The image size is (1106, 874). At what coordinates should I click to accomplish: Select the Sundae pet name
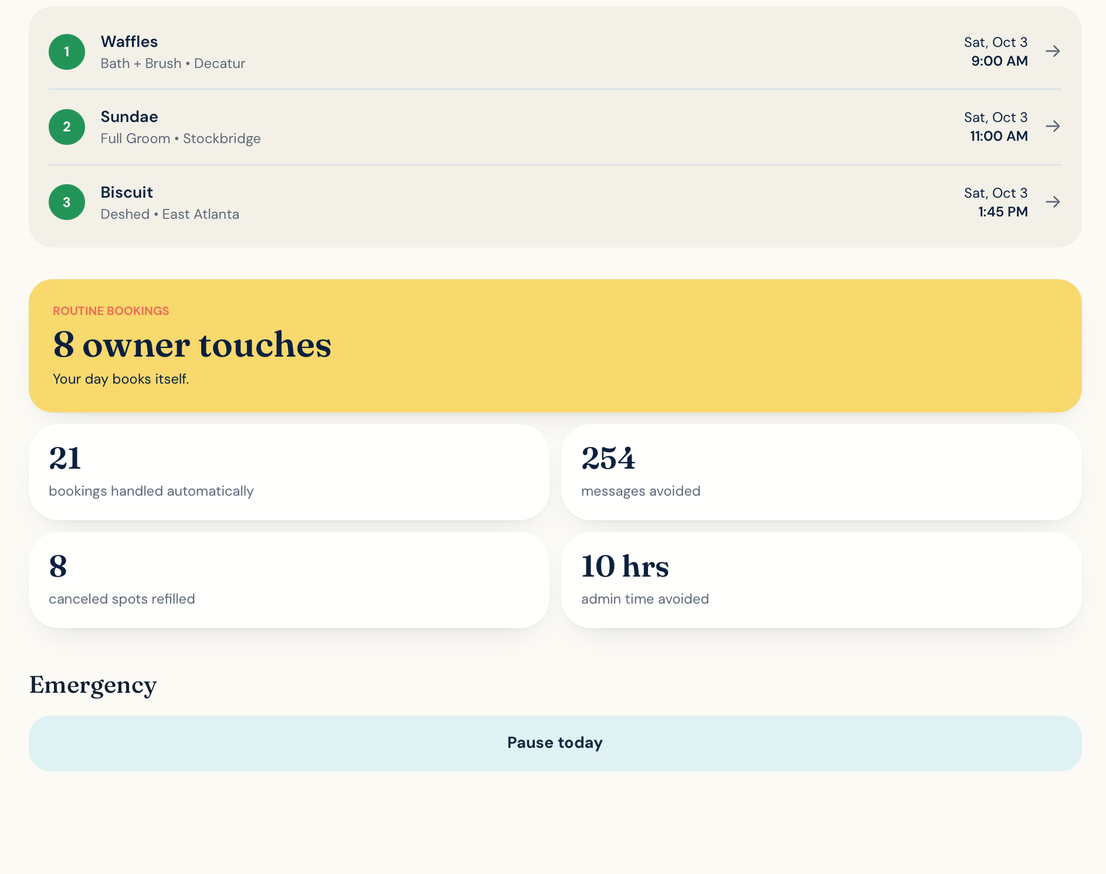[x=129, y=117]
